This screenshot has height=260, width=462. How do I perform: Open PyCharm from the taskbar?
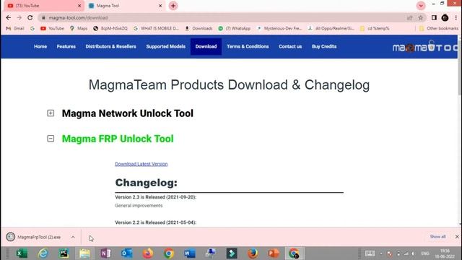[x=64, y=253]
